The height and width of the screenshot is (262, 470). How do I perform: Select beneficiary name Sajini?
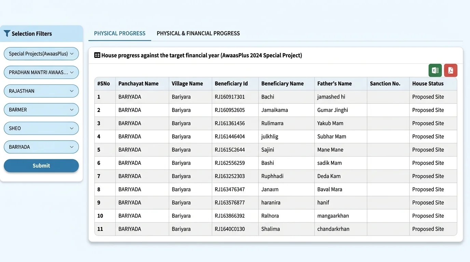(268, 150)
